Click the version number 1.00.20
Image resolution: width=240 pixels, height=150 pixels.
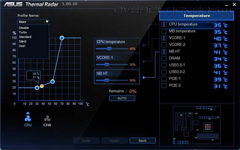pos(70,4)
